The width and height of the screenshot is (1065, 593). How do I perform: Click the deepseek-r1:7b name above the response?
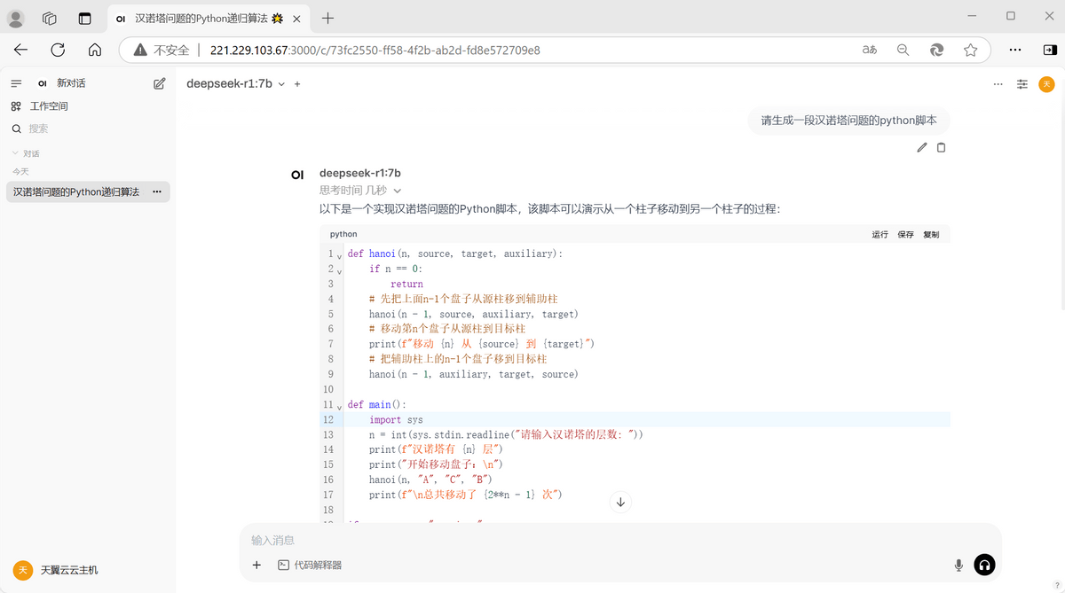[x=360, y=174]
